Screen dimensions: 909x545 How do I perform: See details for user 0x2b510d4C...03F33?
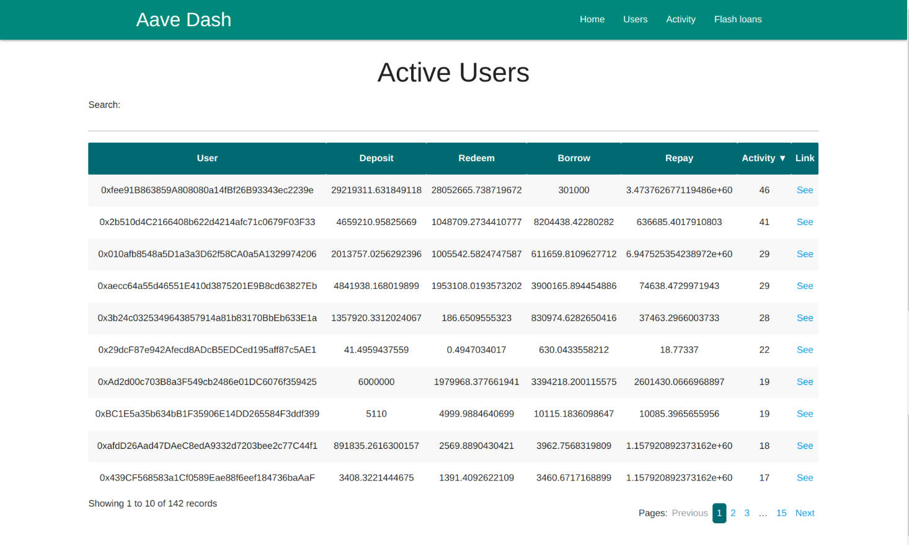(x=805, y=222)
